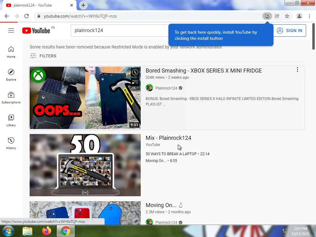The height and width of the screenshot is (237, 316).
Task: Launch Firefox from taskbar
Action: pos(47,231)
